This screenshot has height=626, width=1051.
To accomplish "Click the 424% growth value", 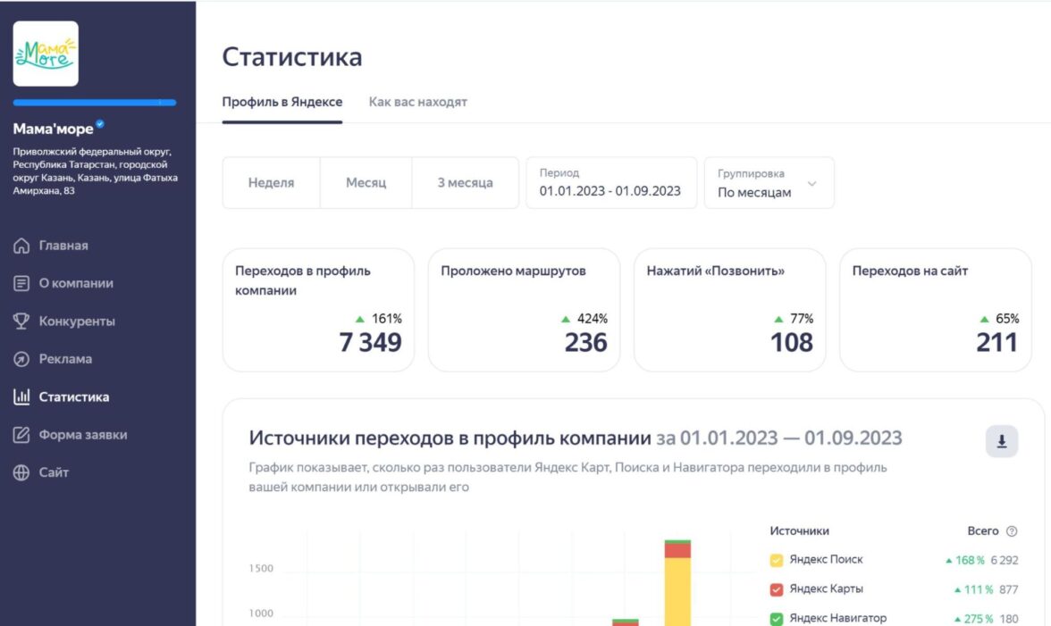I will point(593,319).
